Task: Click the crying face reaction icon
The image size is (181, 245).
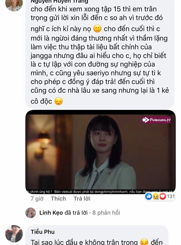Action: 156,196
